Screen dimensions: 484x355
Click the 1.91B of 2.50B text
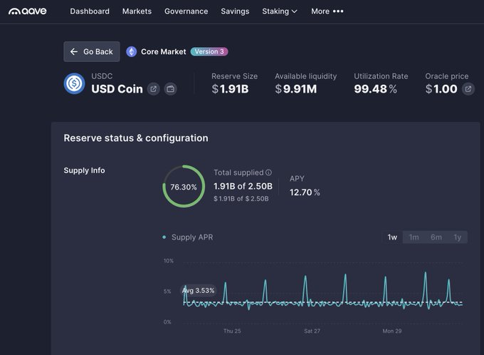tap(243, 186)
